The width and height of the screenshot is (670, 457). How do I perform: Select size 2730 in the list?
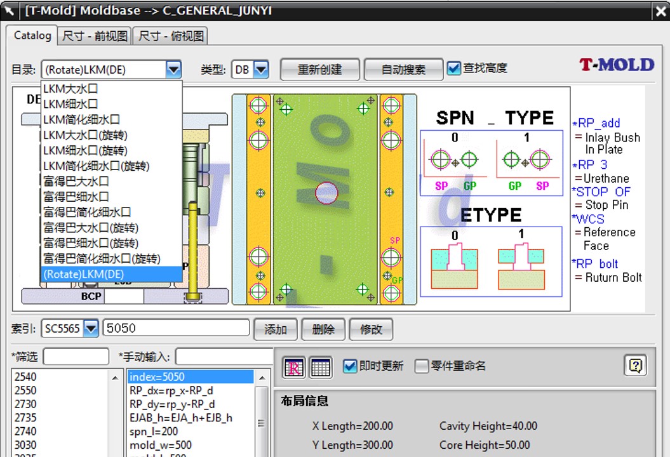[x=61, y=404]
